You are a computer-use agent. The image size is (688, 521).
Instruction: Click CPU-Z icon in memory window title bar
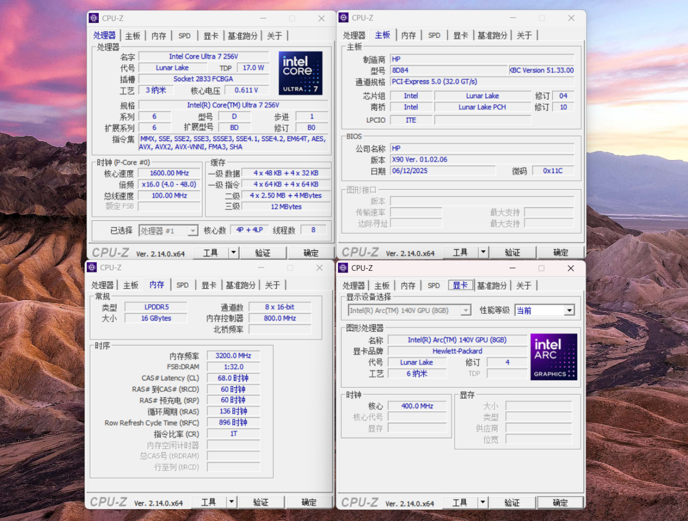(x=92, y=268)
